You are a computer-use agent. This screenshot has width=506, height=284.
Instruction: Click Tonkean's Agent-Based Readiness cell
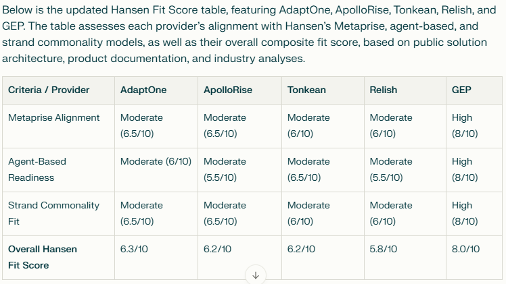[308, 169]
